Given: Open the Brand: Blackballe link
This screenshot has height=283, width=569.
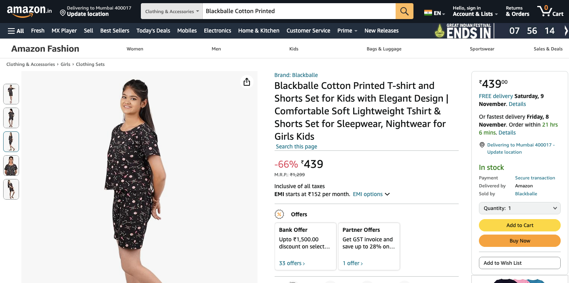Looking at the screenshot, I should (296, 75).
